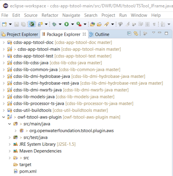Toggle Link with Editor arrows icon
Viewport: 173px width, 176px height.
tap(136, 34)
